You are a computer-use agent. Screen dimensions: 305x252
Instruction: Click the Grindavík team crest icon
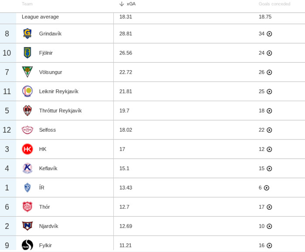coord(27,34)
